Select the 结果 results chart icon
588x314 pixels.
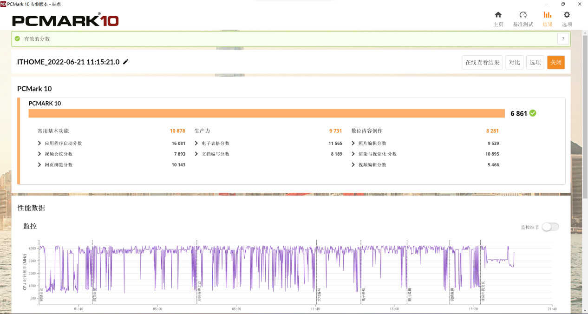coord(548,15)
